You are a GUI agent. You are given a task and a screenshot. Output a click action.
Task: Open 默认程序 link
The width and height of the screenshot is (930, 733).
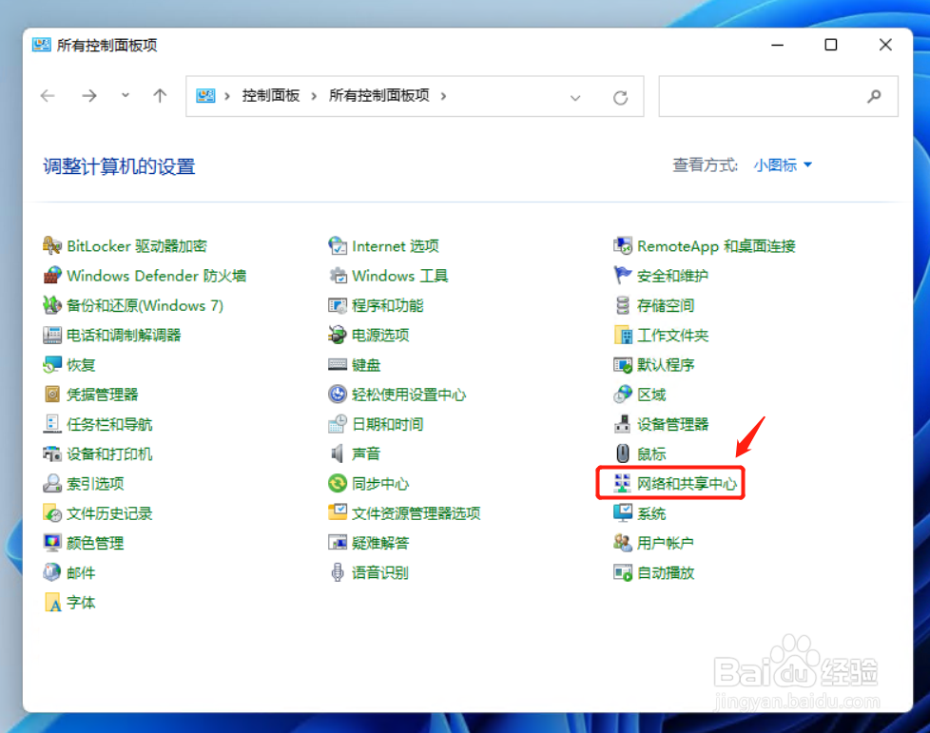(x=666, y=365)
